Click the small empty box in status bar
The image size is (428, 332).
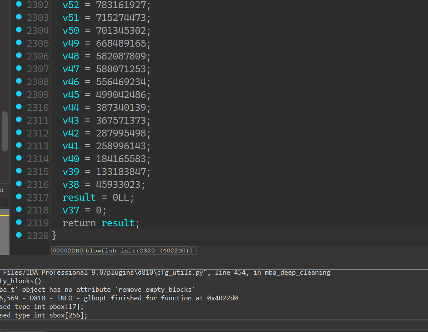[194, 251]
